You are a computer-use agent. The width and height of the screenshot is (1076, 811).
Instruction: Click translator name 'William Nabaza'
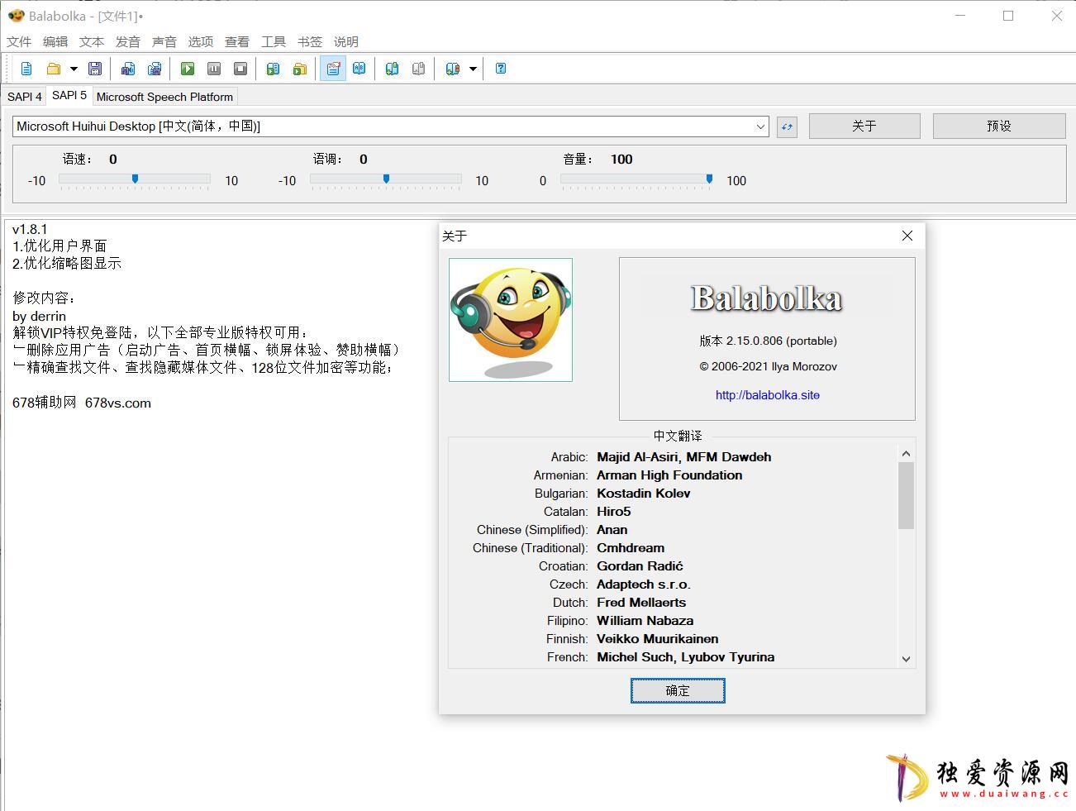pyautogui.click(x=645, y=621)
